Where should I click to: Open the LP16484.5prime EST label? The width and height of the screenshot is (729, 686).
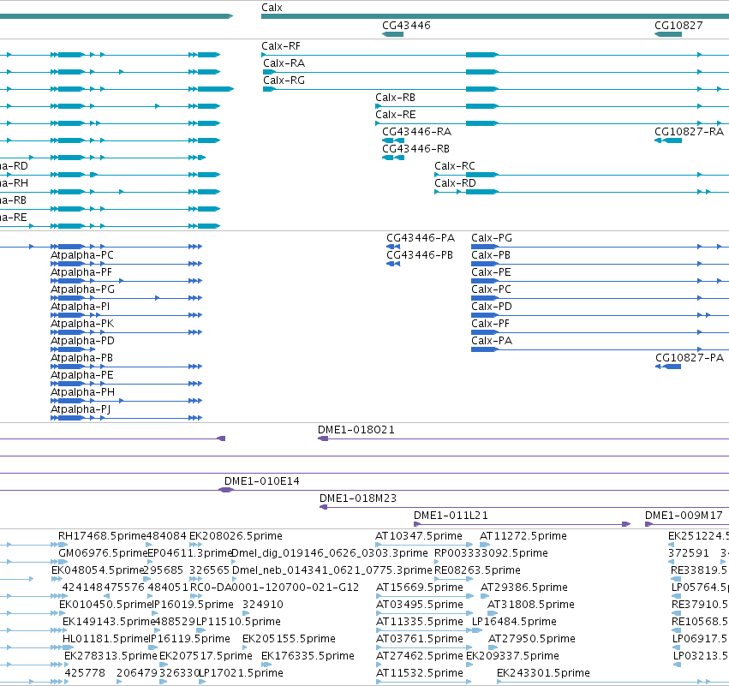pos(514,623)
